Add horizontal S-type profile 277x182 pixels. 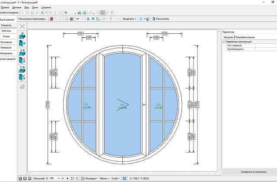(22, 52)
